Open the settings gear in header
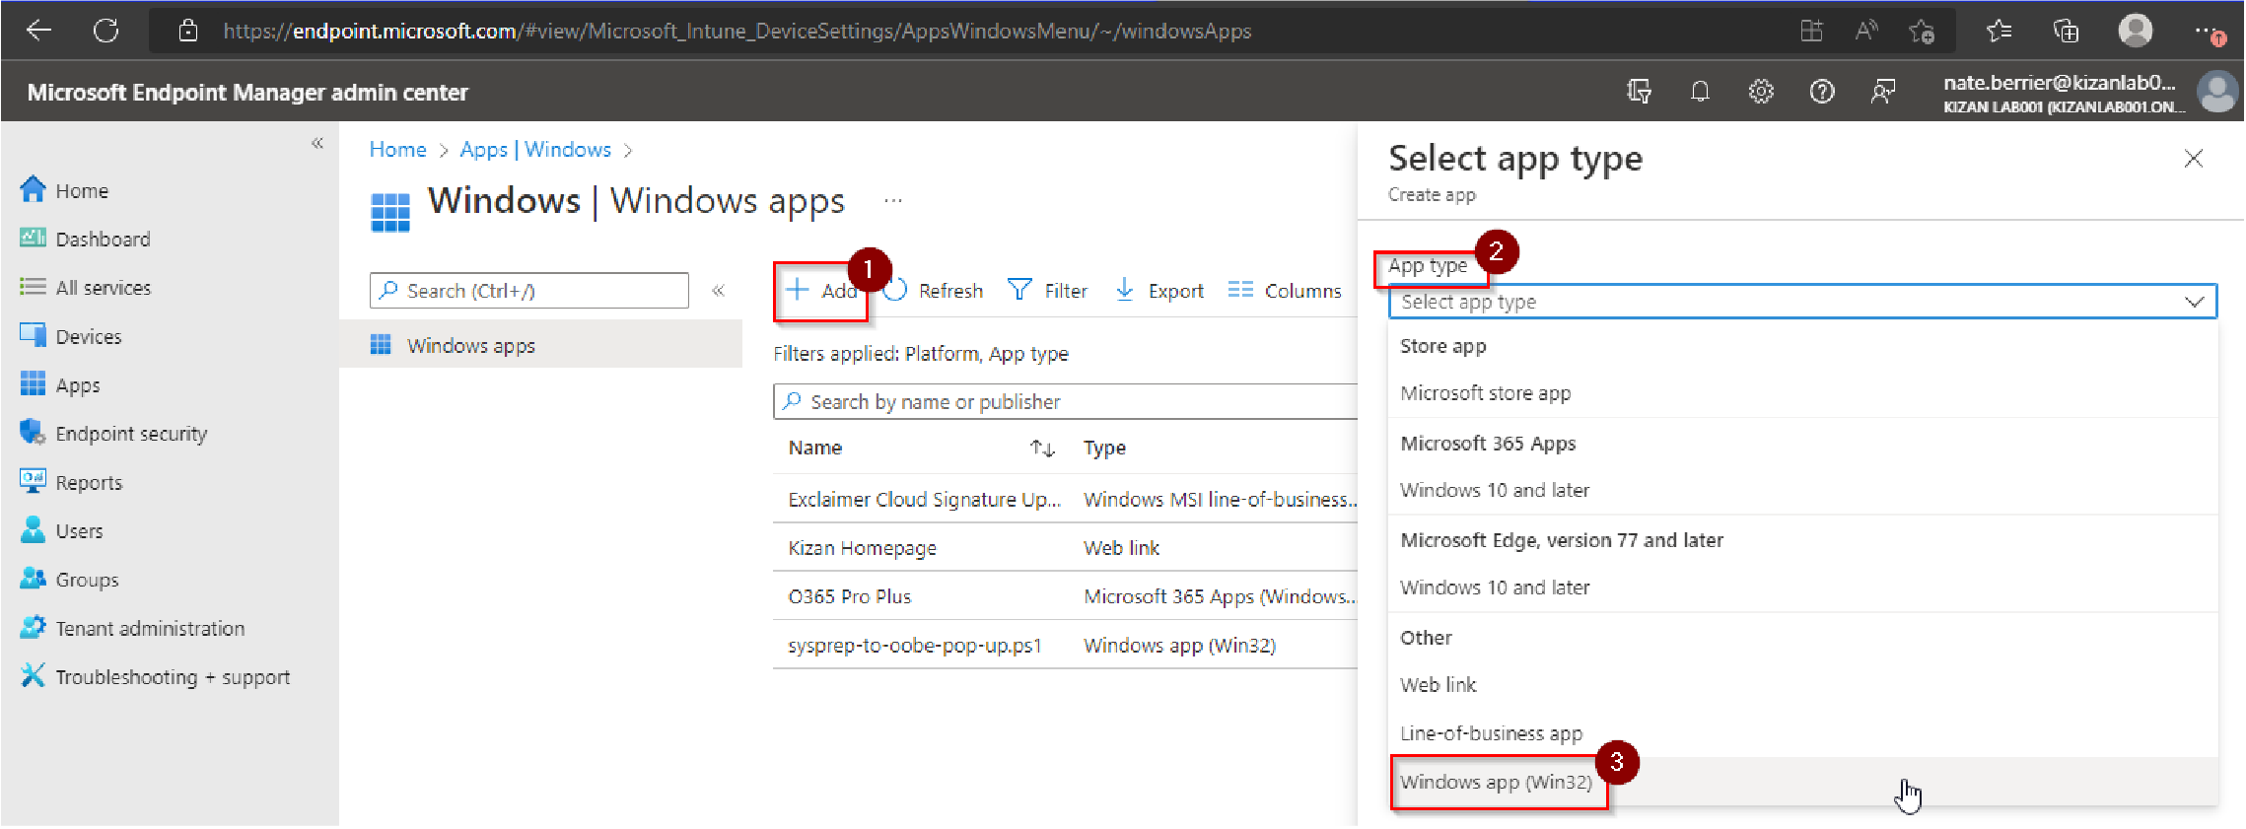This screenshot has width=2246, height=829. (1761, 93)
